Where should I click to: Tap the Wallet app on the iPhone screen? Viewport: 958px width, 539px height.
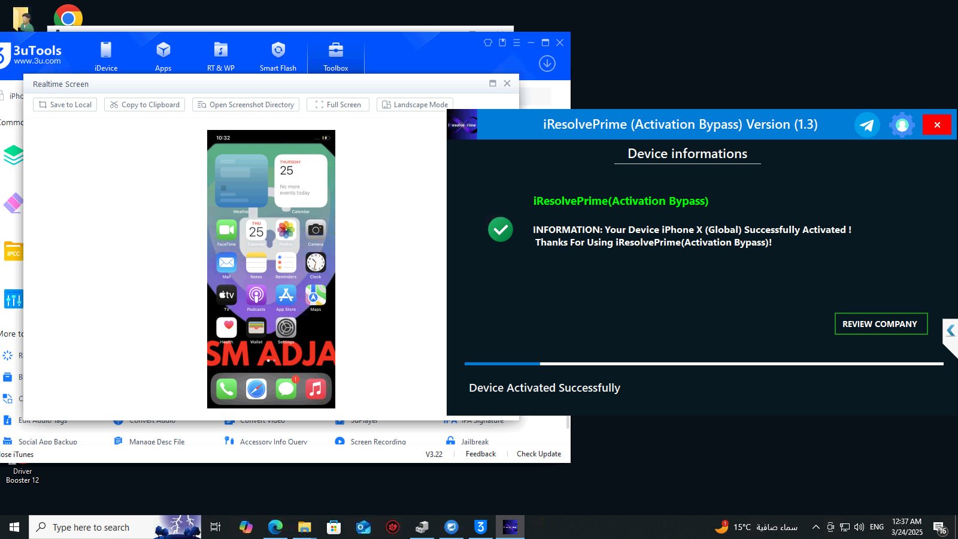coord(256,328)
